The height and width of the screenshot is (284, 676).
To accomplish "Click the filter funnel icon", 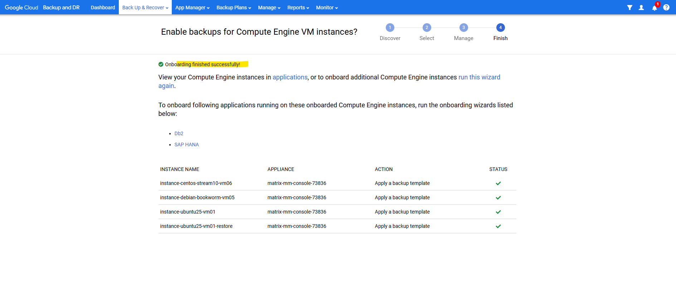I will coord(629,8).
